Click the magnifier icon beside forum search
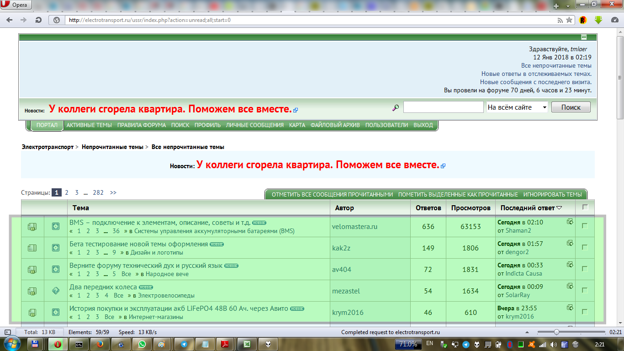Viewport: 624px width, 351px height. [x=396, y=107]
